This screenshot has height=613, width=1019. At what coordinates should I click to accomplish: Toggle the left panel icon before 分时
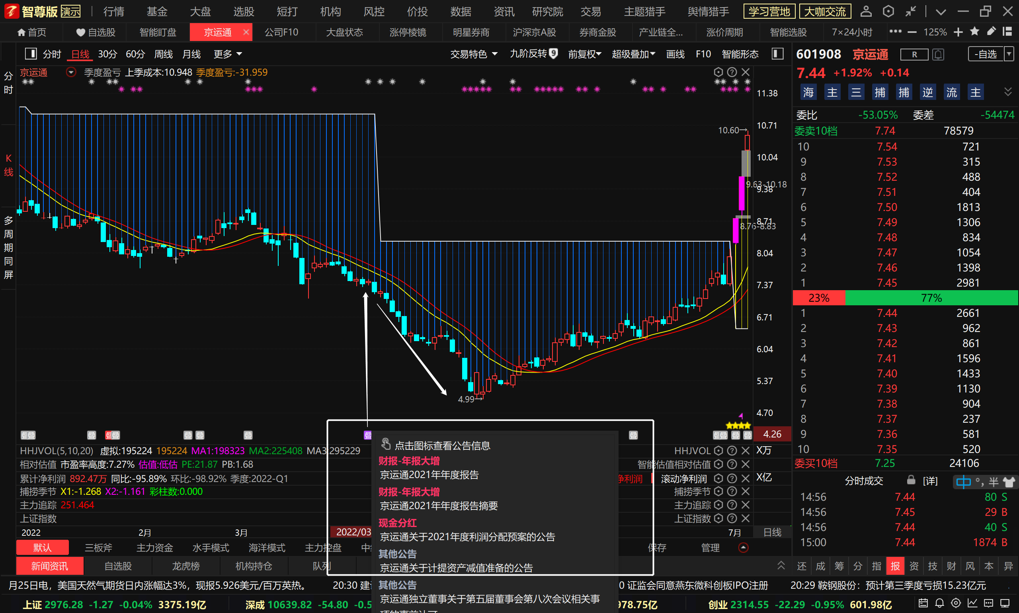(31, 54)
